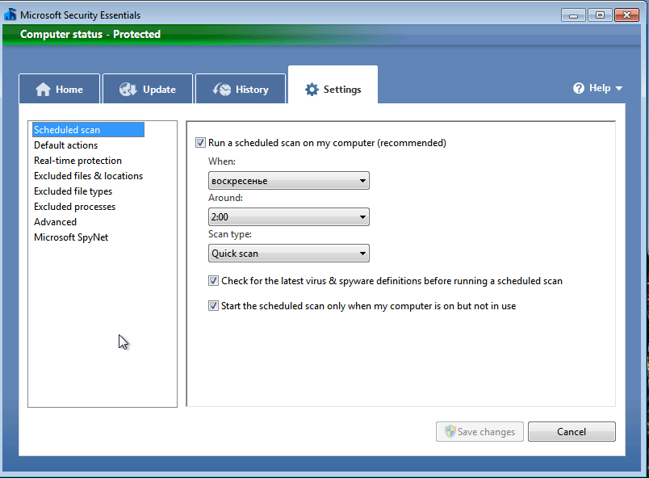Open Default actions settings

coord(66,145)
